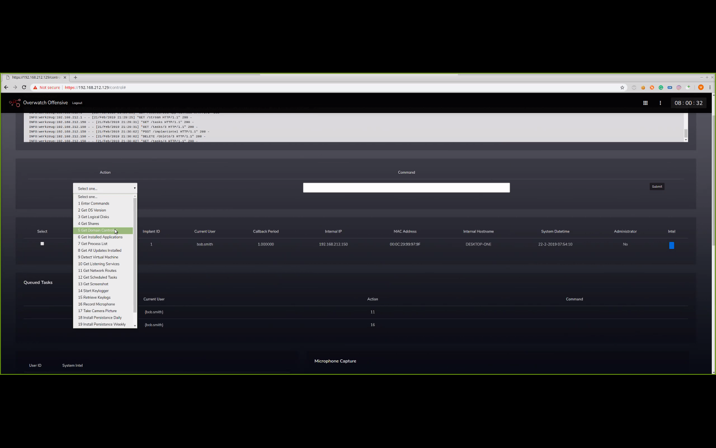Click into the Command text field
The image size is (716, 448).
[x=406, y=188]
